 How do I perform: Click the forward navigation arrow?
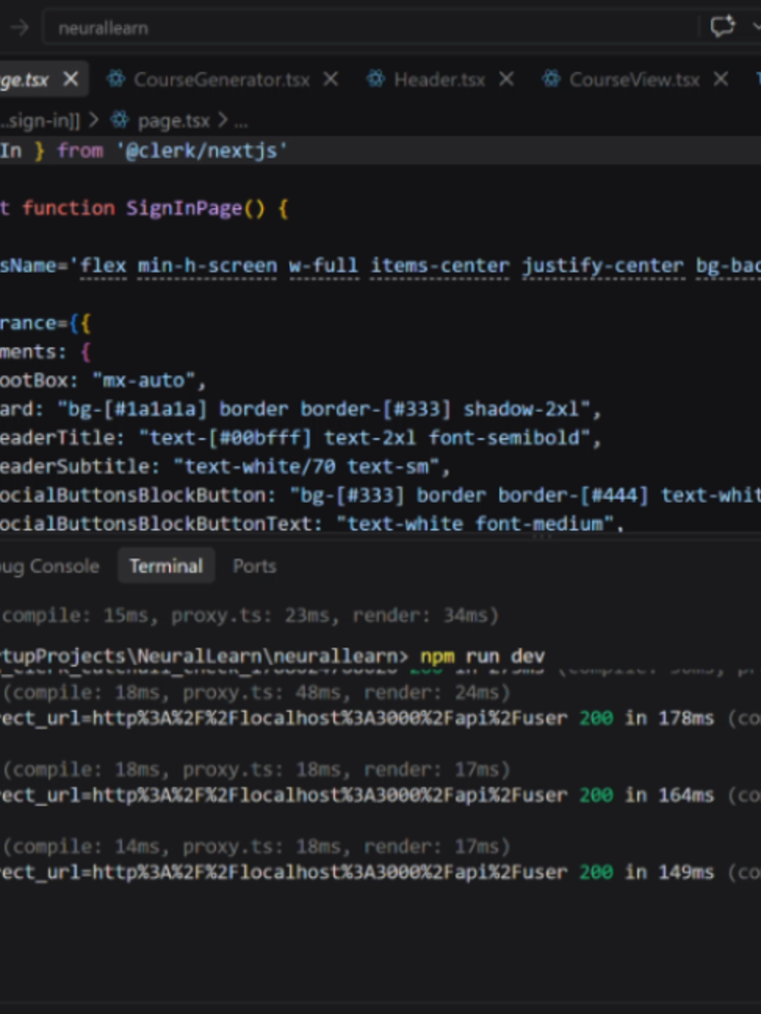[x=18, y=28]
